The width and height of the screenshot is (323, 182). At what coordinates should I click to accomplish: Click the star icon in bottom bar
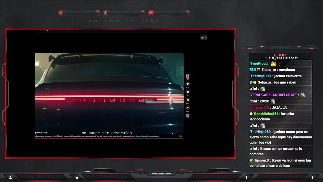pyautogui.click(x=77, y=177)
